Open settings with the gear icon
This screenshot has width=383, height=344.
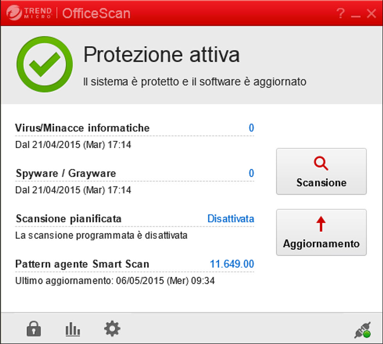(112, 329)
